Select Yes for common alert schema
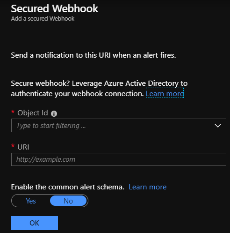 tap(31, 201)
